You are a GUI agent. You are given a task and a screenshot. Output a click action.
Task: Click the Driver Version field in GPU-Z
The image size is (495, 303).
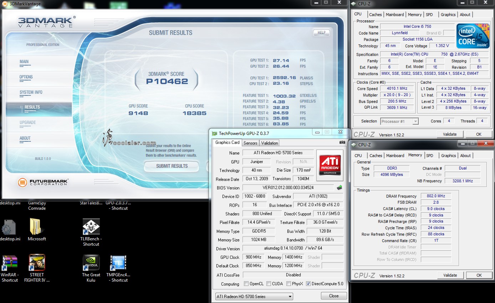[293, 248]
